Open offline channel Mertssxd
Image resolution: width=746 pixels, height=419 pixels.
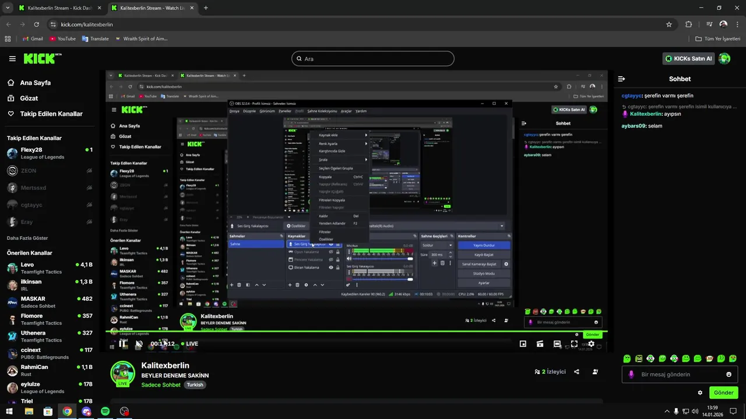(x=50, y=188)
